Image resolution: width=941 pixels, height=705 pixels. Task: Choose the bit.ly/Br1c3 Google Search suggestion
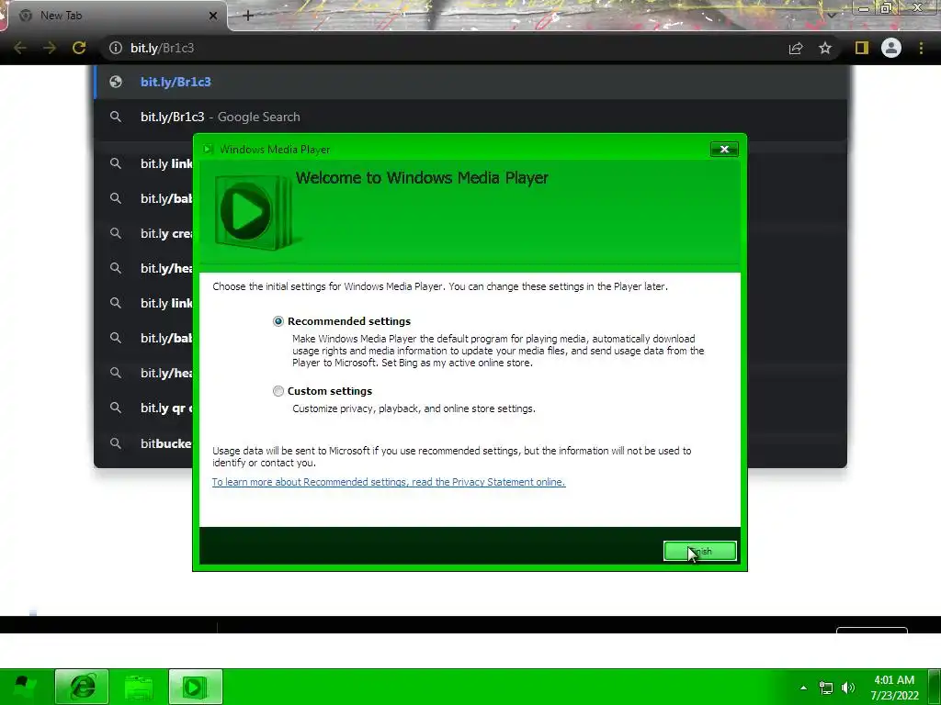[x=470, y=117]
